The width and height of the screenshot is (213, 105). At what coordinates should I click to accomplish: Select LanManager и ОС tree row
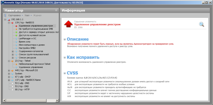(x=28, y=39)
